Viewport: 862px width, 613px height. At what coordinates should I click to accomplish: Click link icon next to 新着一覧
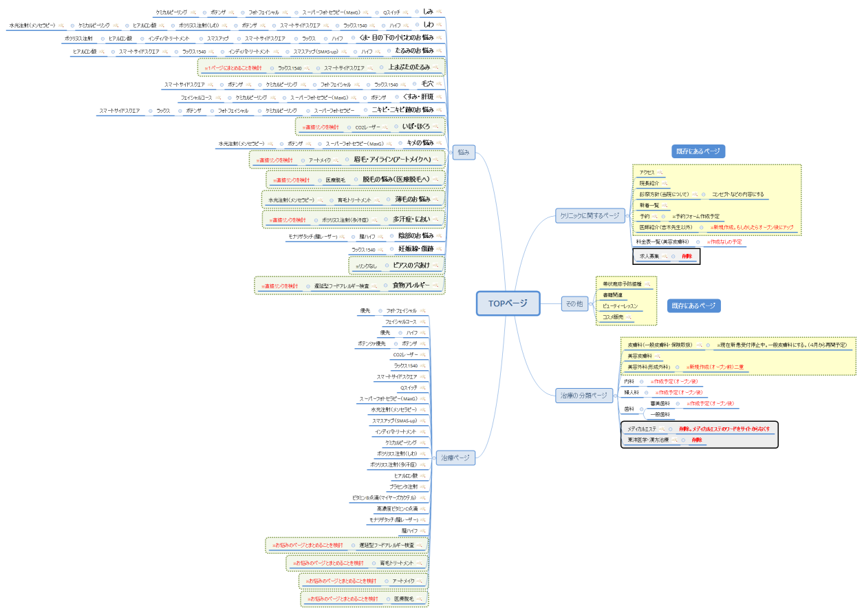[x=665, y=205]
